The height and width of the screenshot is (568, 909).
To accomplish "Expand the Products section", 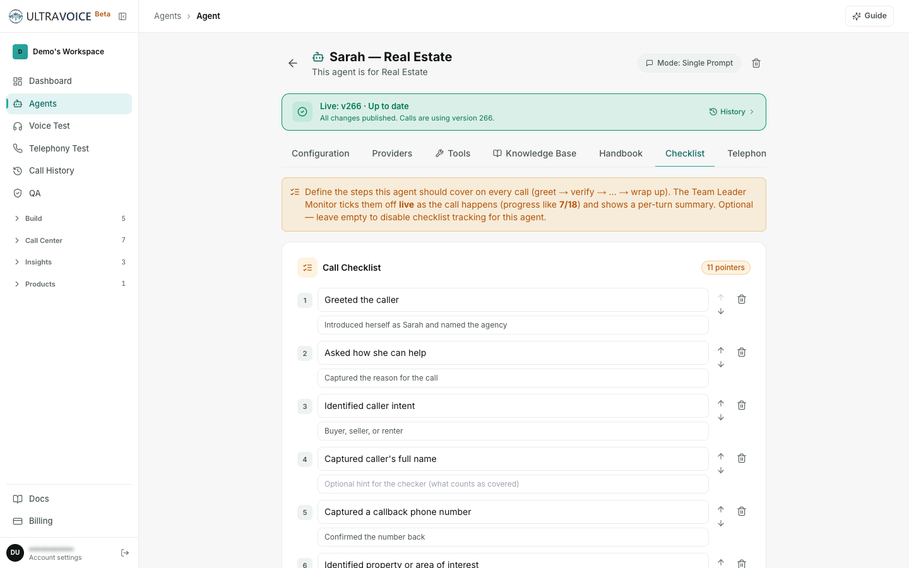I will [69, 284].
